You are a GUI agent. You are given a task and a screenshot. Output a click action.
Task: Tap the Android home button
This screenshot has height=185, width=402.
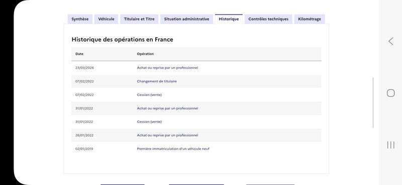click(391, 93)
